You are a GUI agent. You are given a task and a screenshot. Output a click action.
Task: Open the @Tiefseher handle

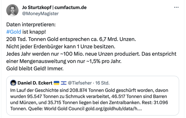tap(80, 83)
